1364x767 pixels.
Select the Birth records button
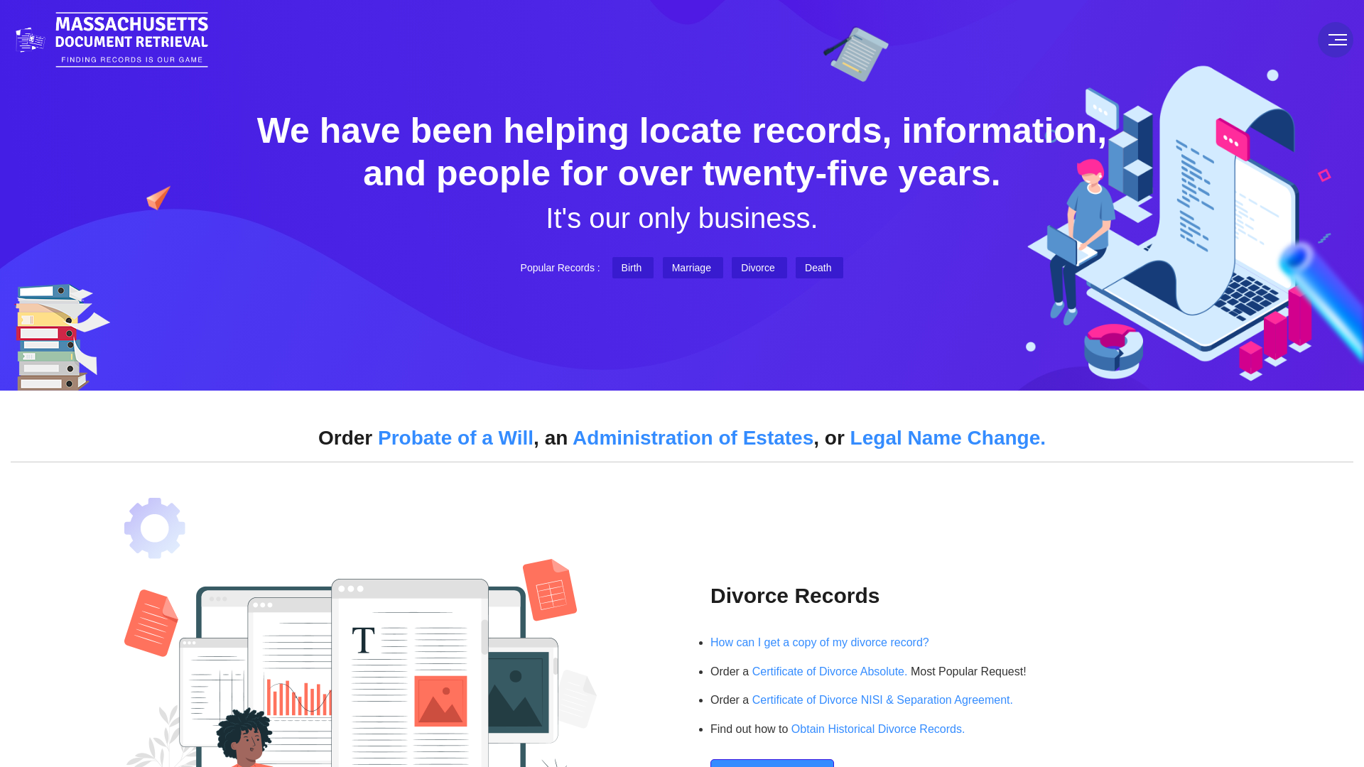click(632, 267)
